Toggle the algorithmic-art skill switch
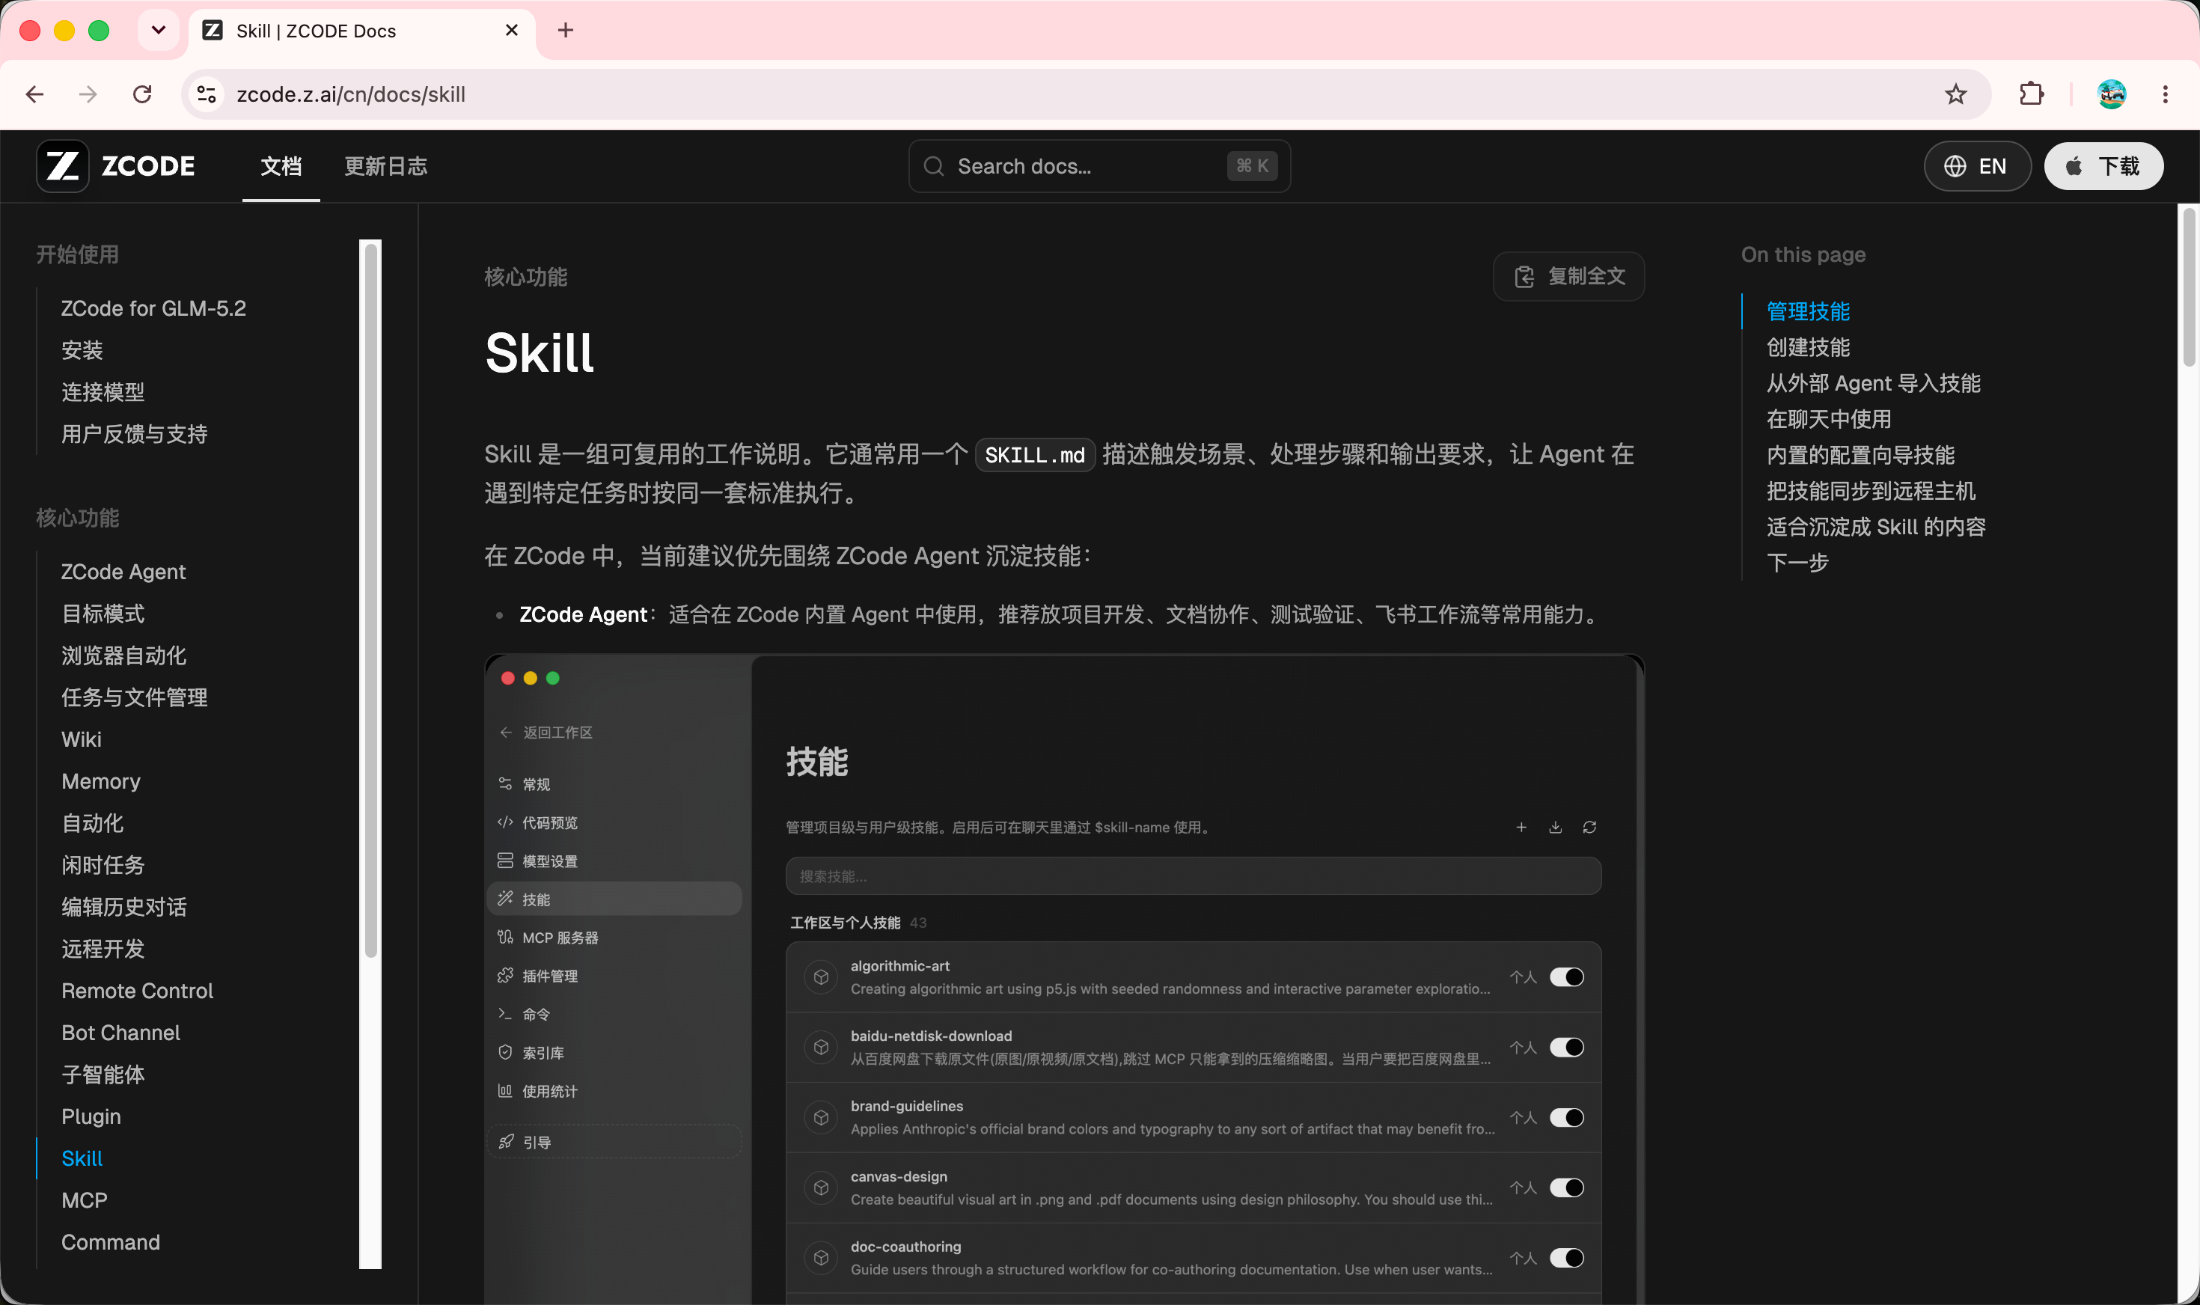This screenshot has width=2200, height=1305. pos(1567,977)
